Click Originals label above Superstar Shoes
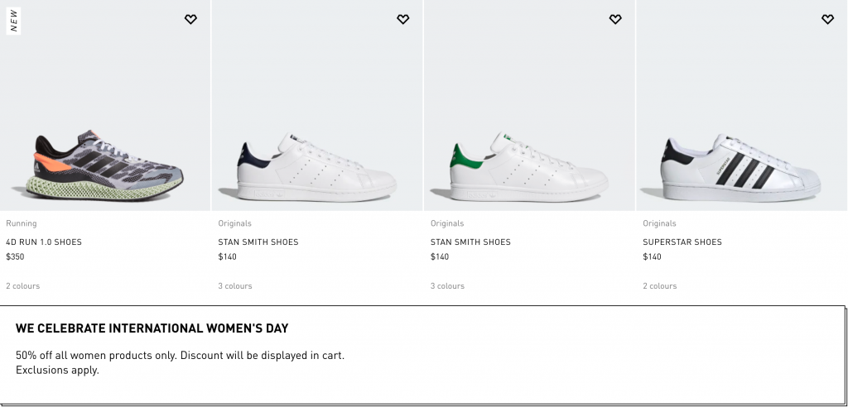The width and height of the screenshot is (848, 407). click(x=659, y=223)
